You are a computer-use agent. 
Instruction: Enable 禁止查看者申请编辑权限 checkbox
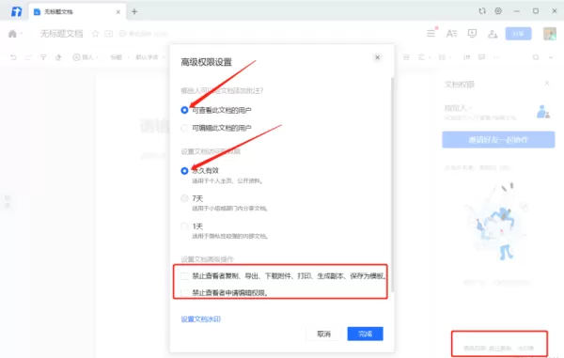184,292
